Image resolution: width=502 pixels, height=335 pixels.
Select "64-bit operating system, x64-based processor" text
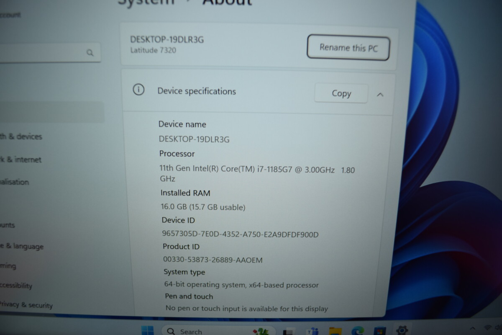(x=241, y=285)
